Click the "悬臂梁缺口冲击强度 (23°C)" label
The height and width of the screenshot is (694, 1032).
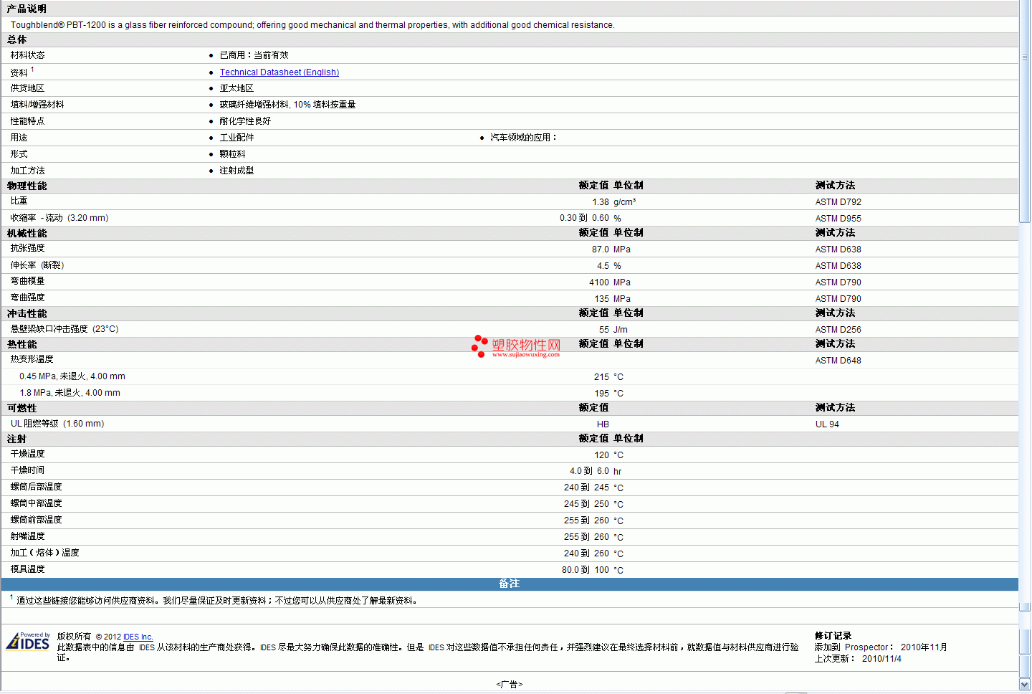pos(64,329)
